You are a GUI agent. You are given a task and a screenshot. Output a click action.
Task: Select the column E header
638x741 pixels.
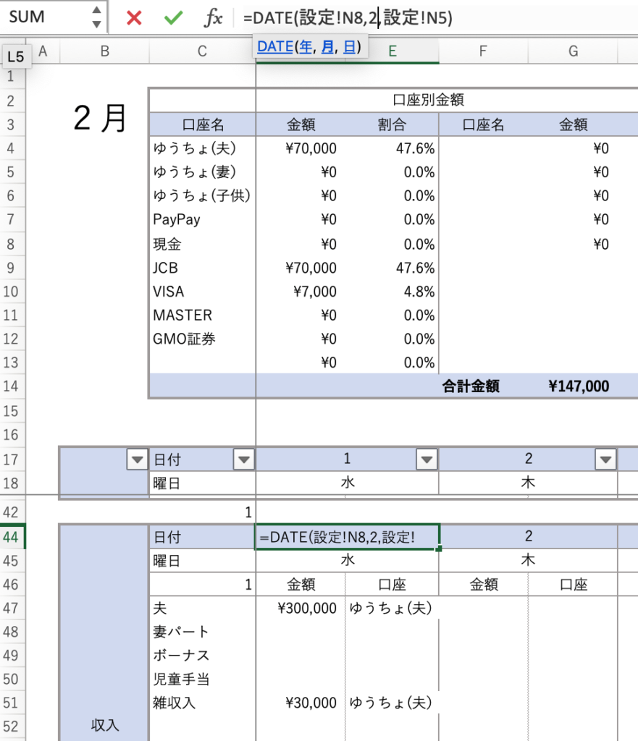pos(392,51)
